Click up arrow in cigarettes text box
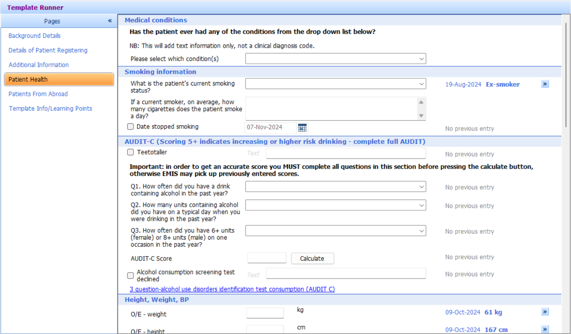The image size is (571, 334). (x=421, y=102)
